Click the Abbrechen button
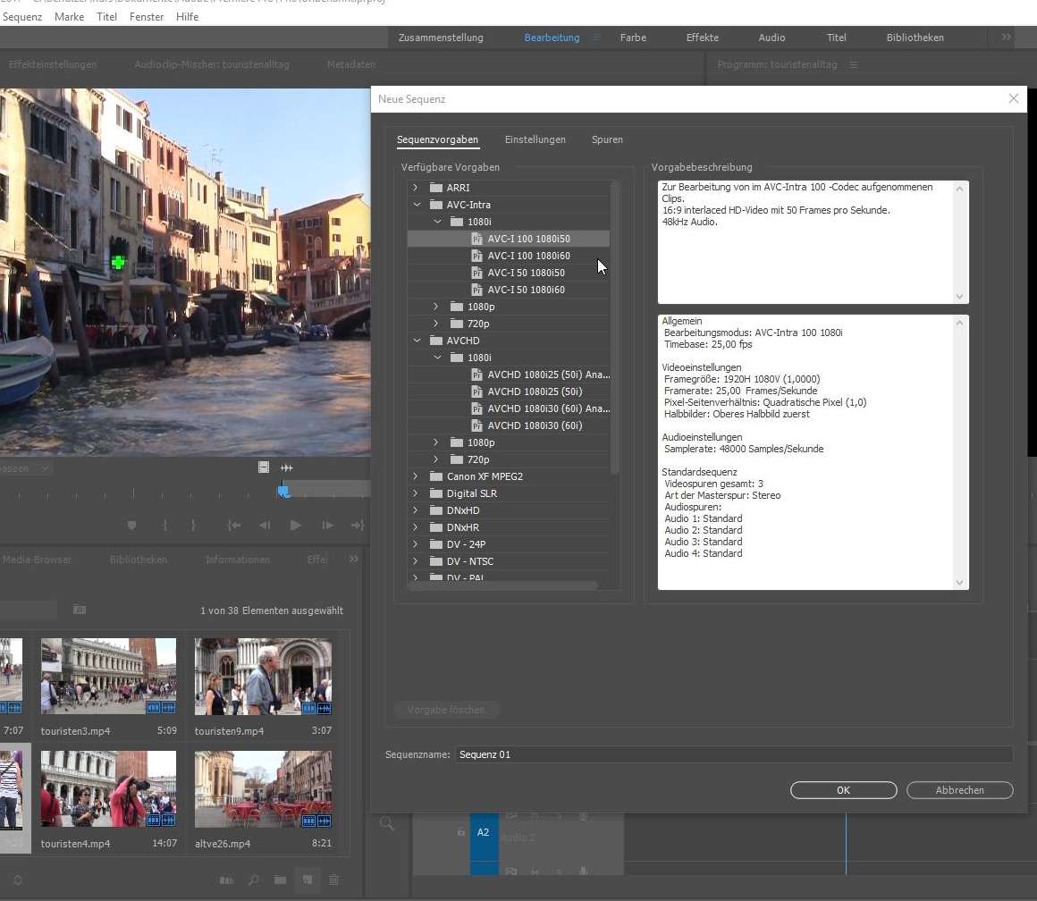The height and width of the screenshot is (901, 1037). click(x=959, y=790)
